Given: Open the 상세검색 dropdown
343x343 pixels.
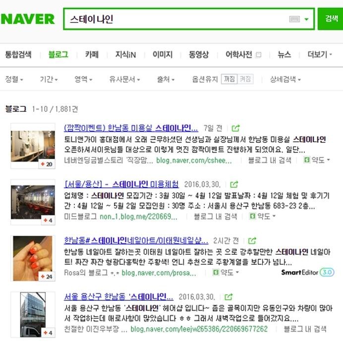Looking at the screenshot, I should (x=285, y=79).
